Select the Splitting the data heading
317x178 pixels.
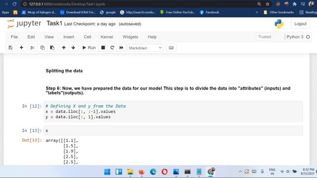(64, 71)
